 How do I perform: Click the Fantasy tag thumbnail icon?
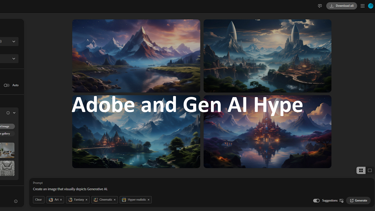70,200
